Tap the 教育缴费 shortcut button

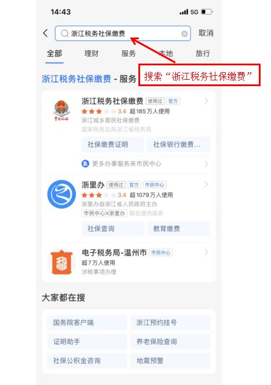coord(178,229)
